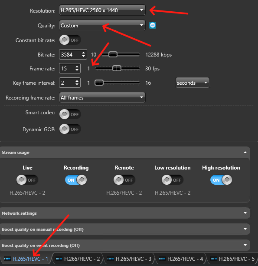
Task: Collapse the Stream usage section
Action: coord(245,152)
